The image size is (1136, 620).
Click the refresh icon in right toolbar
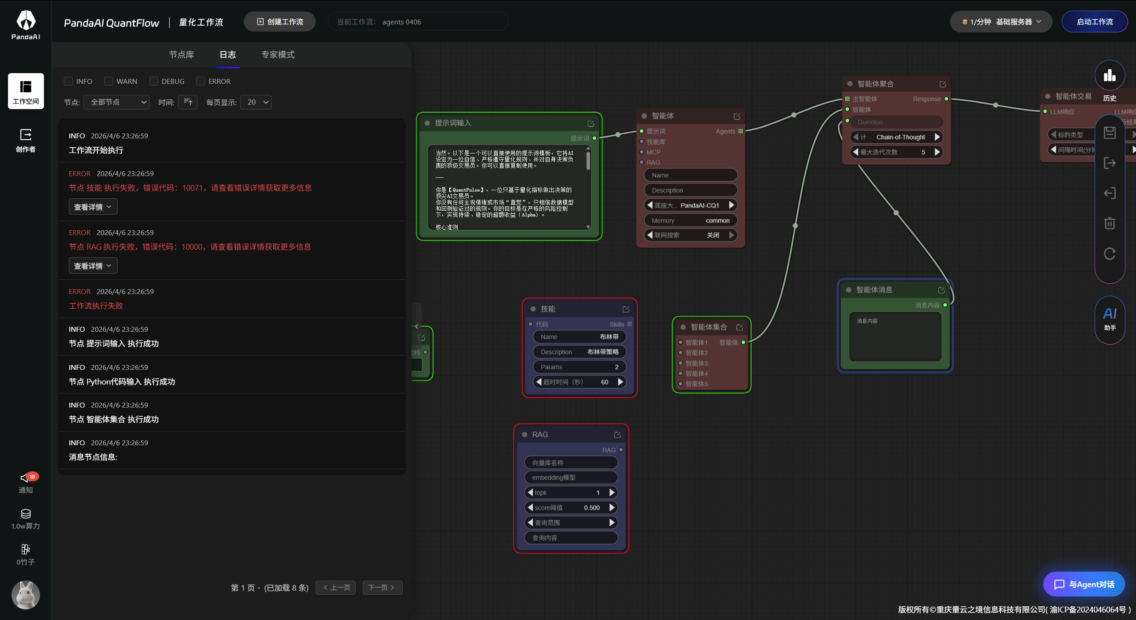(x=1109, y=254)
